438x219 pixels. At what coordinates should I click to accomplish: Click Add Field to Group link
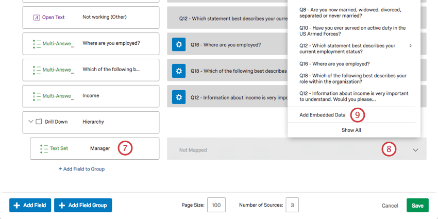(81, 169)
